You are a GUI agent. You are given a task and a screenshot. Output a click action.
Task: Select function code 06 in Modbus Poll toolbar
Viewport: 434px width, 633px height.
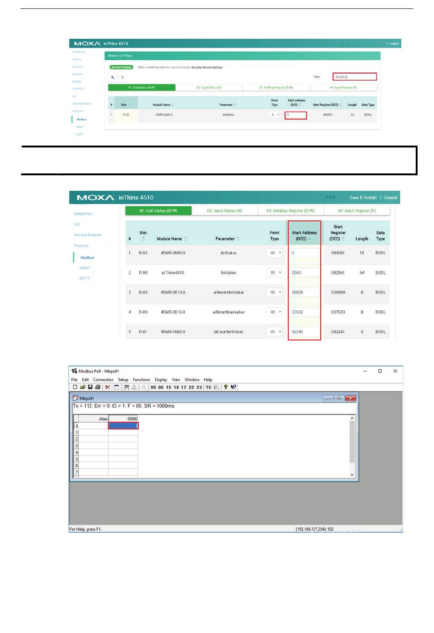(x=161, y=387)
